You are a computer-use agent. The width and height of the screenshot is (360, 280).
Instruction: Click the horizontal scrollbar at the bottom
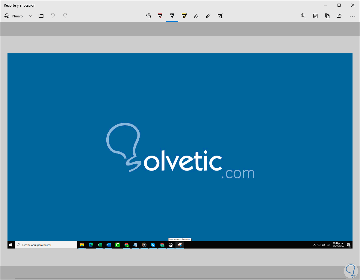click(180, 279)
